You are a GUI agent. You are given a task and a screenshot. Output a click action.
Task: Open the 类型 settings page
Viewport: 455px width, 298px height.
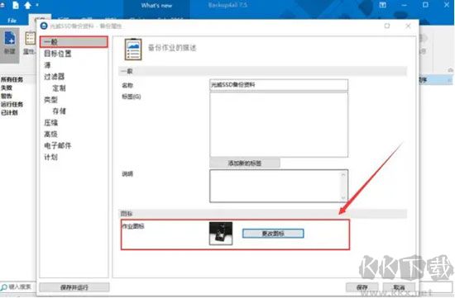(50, 100)
